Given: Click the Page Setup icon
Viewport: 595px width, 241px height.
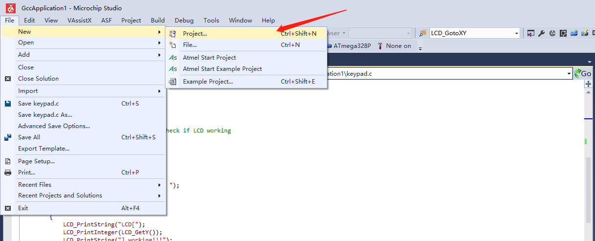Looking at the screenshot, I should (x=8, y=161).
